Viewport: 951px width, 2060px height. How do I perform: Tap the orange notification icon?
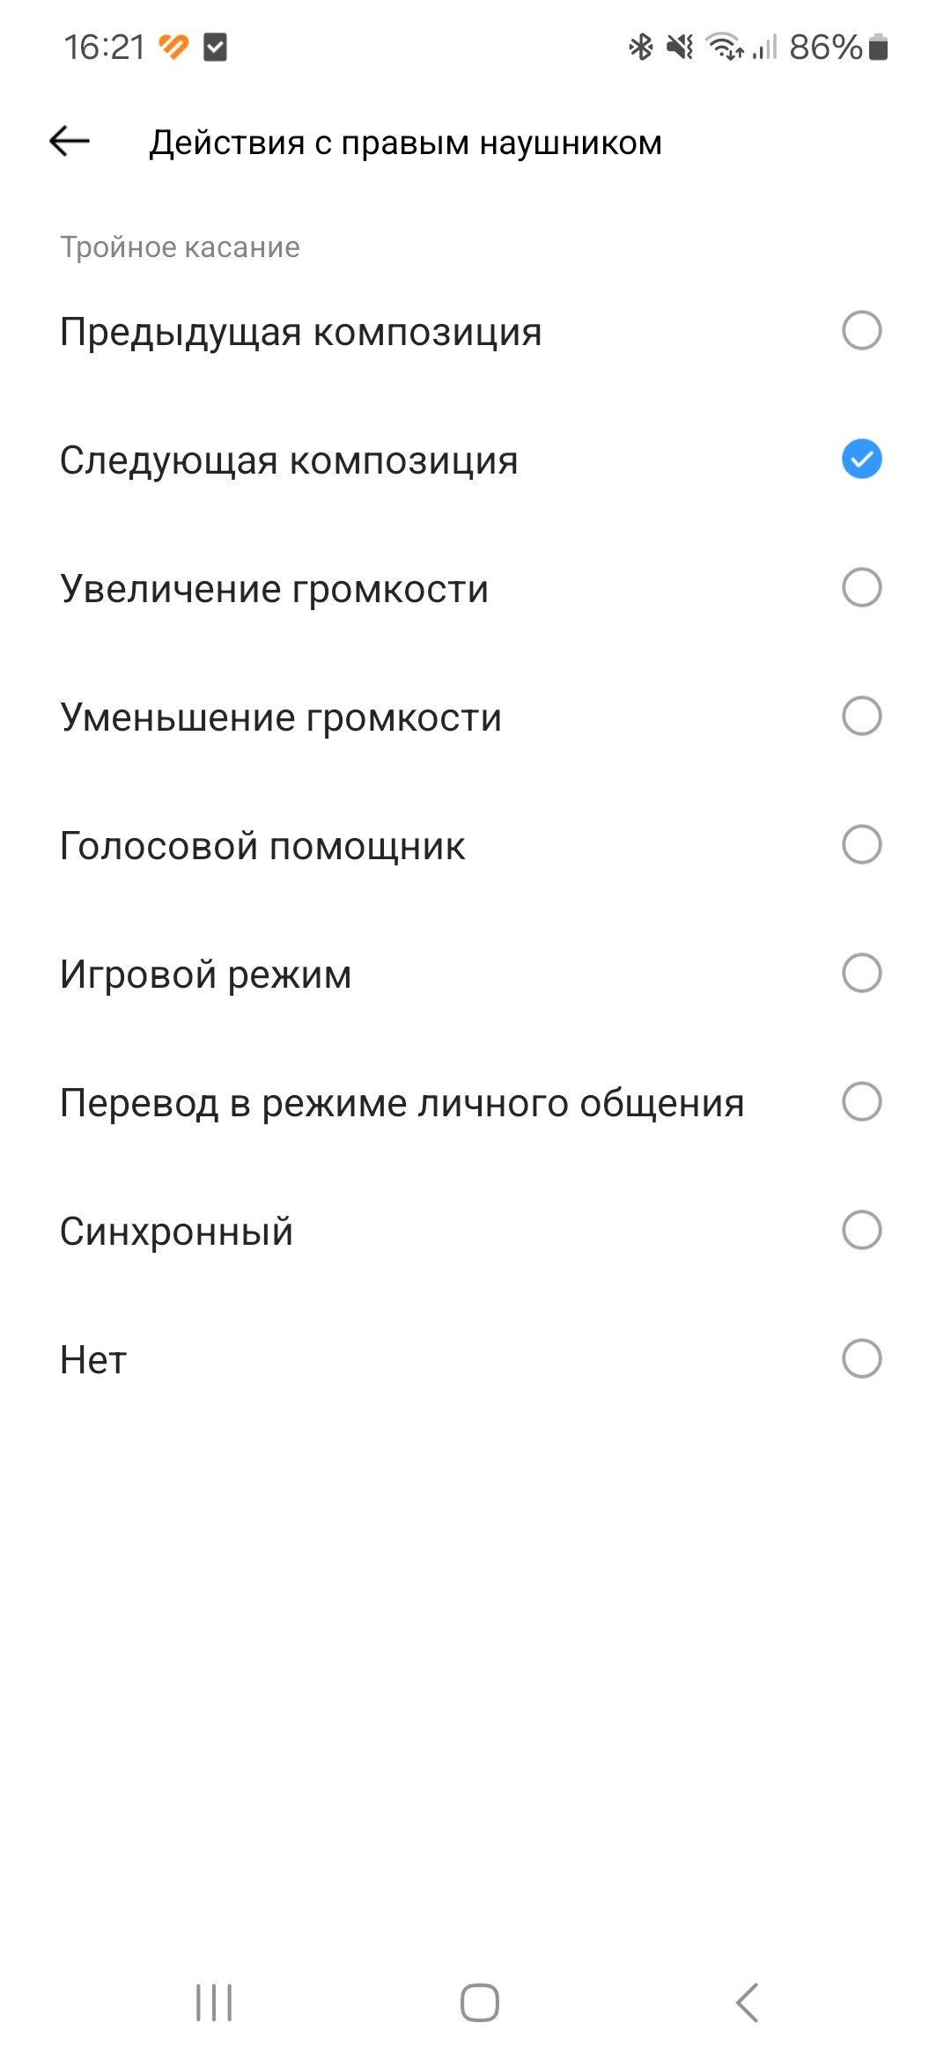pos(173,47)
